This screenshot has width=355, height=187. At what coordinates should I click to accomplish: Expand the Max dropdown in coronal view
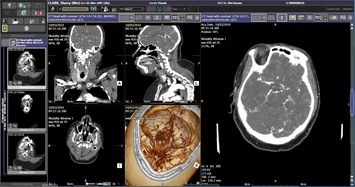tap(106, 101)
